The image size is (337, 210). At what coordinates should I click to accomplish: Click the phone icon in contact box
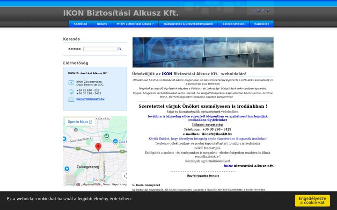tap(71, 92)
